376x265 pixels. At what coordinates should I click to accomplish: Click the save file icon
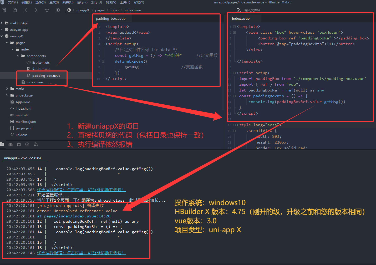[15, 10]
